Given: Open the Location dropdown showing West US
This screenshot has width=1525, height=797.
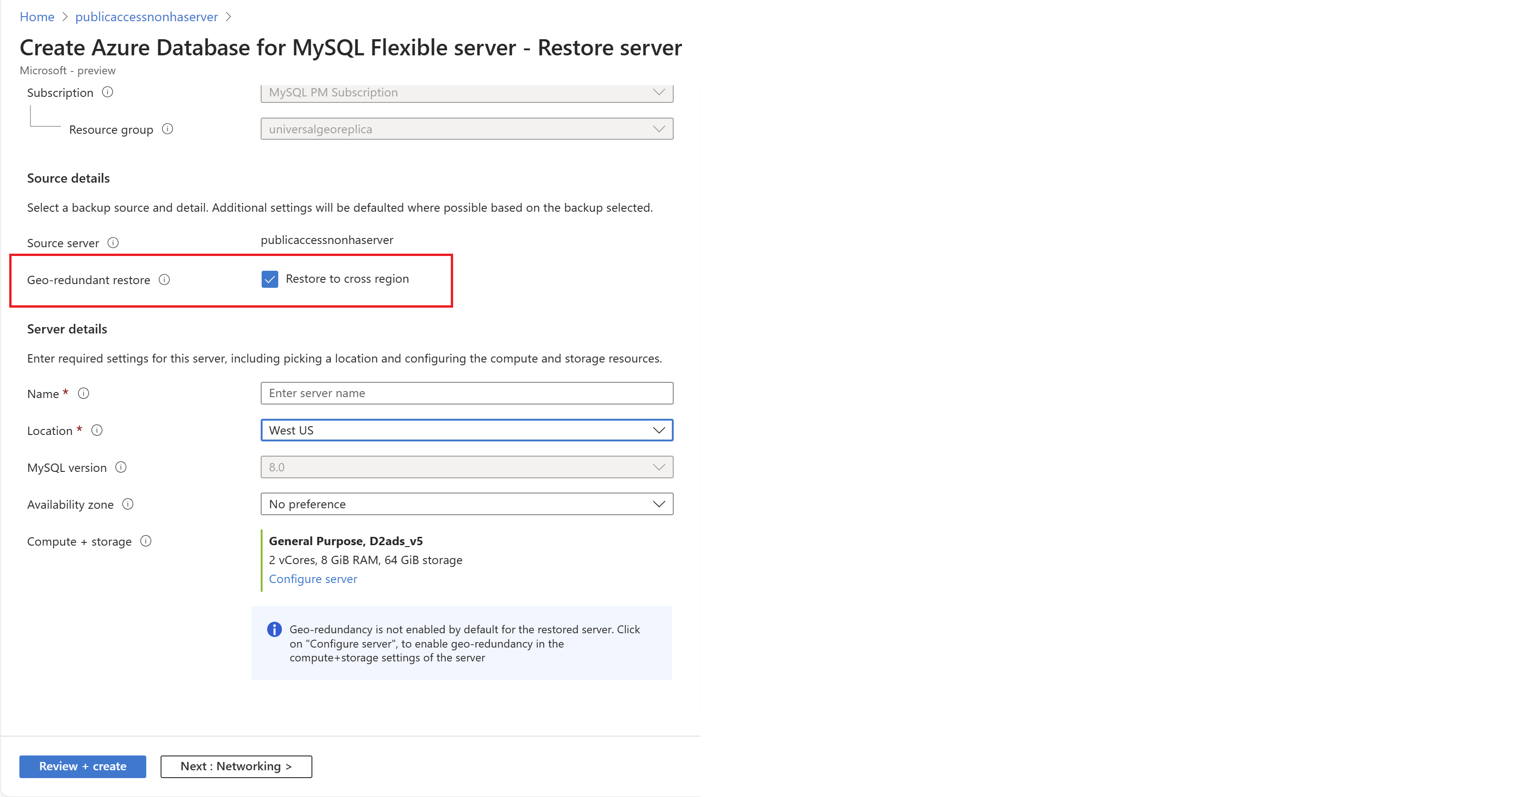Looking at the screenshot, I should (466, 430).
